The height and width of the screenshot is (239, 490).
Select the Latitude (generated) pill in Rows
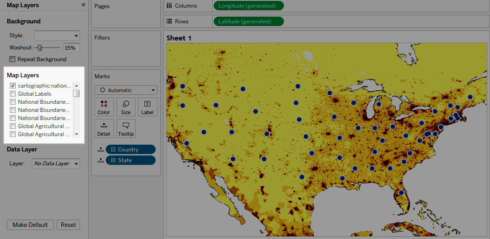click(248, 22)
